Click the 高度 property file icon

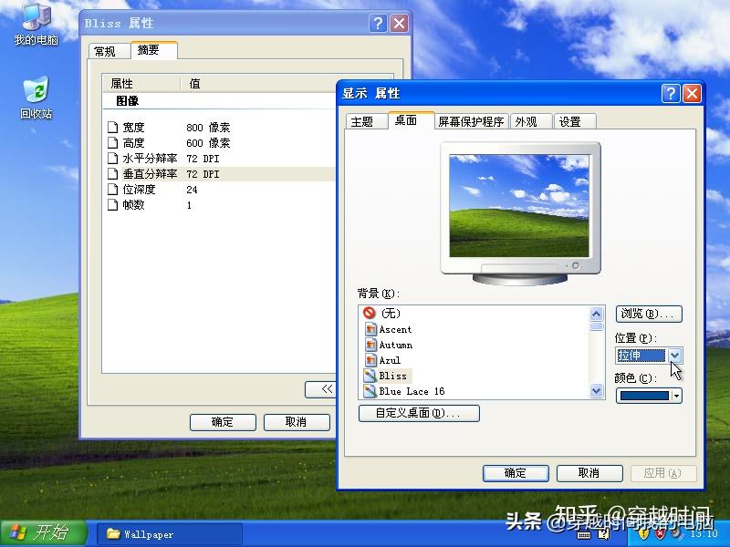[112, 142]
